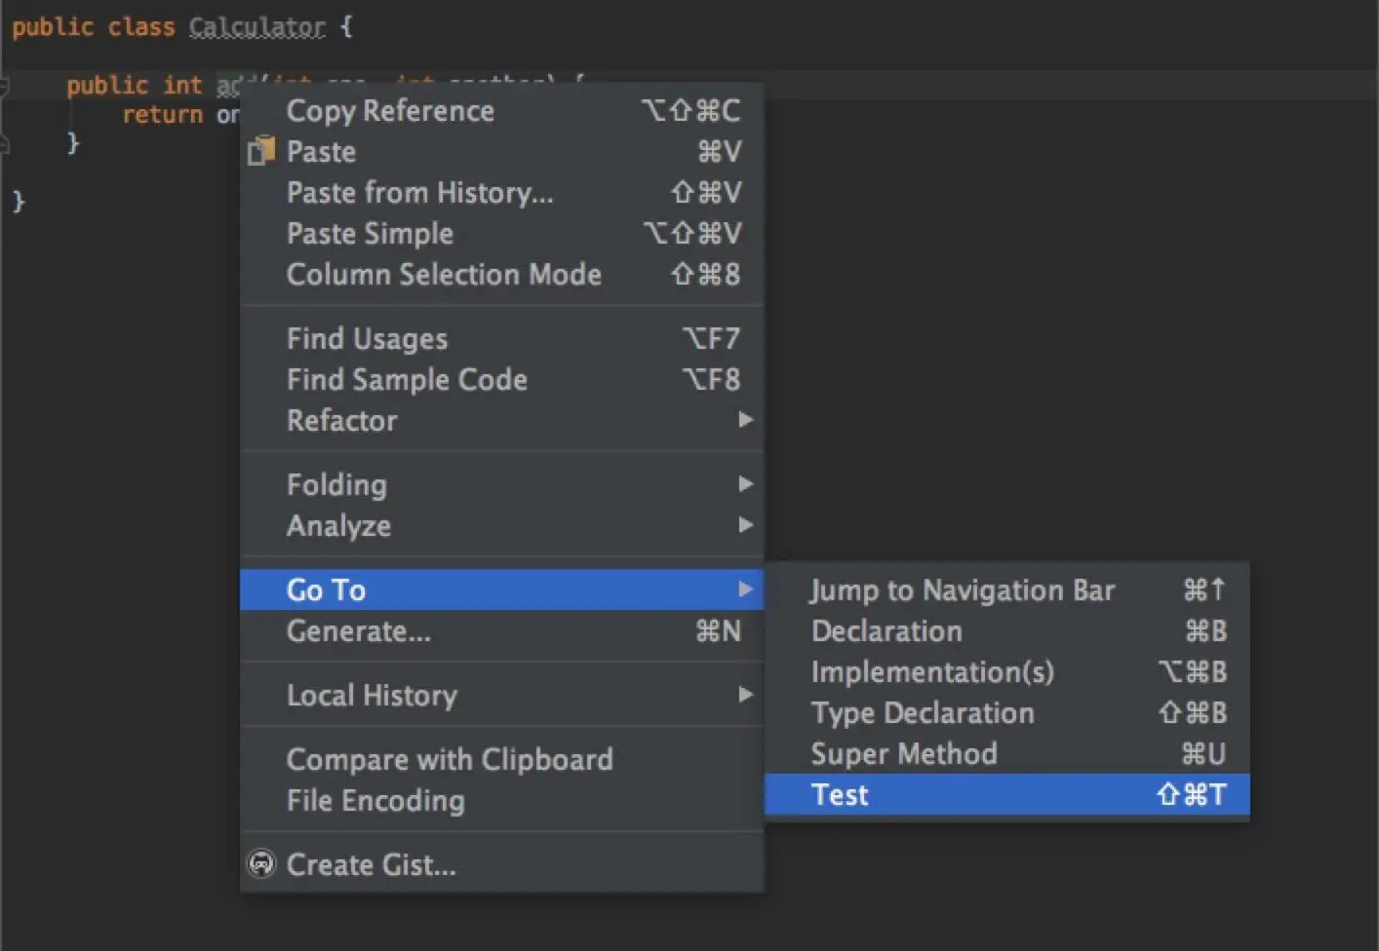Click the clipboard icon beside Paste
The height and width of the screenshot is (951, 1379).
[x=261, y=151]
